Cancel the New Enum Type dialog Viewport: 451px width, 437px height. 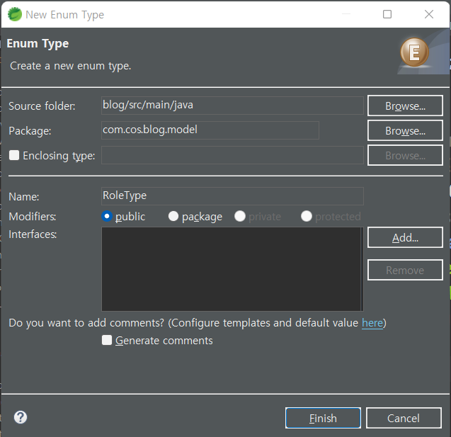point(404,418)
